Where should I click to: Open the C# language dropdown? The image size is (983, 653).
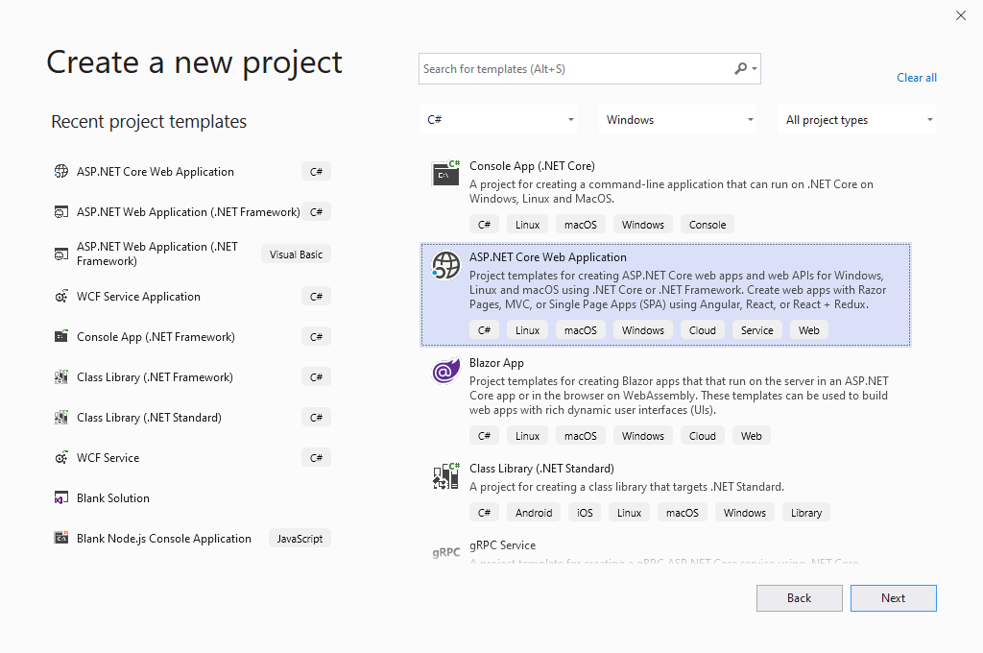[x=497, y=119]
